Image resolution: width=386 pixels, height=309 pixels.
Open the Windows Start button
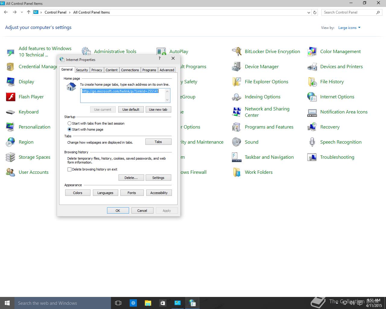click(7, 303)
